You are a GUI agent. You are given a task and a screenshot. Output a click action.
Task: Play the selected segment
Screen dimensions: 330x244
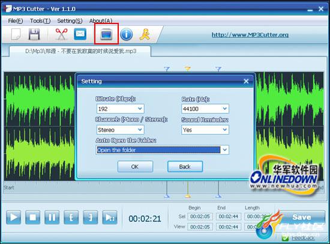point(110,217)
